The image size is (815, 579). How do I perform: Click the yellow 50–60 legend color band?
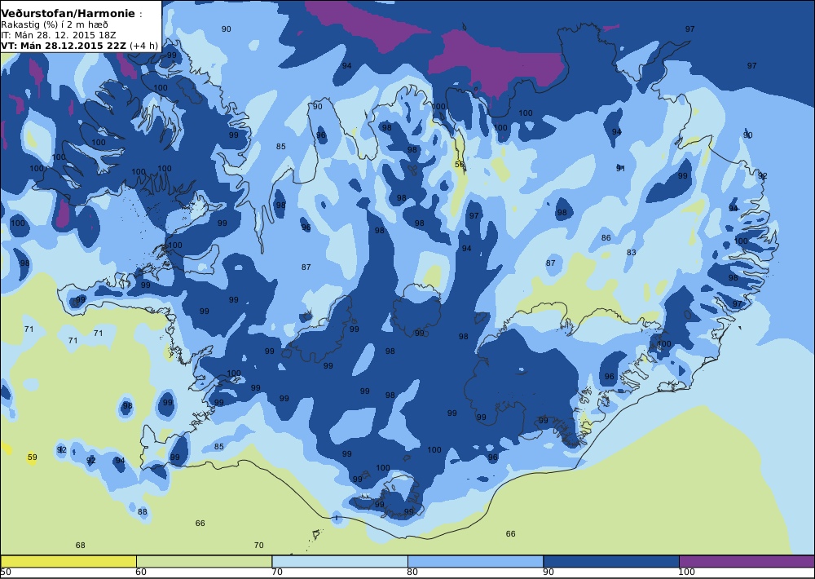(68, 561)
